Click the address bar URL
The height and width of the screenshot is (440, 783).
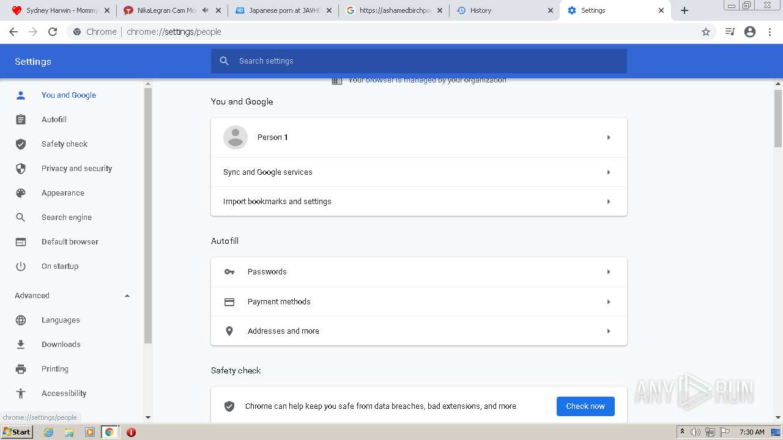click(174, 32)
